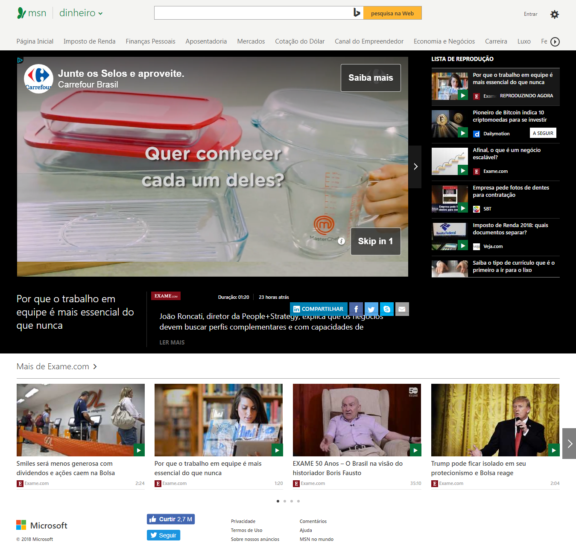
Task: Play the Imposto de Renda 2018 playlist video
Action: [450, 237]
